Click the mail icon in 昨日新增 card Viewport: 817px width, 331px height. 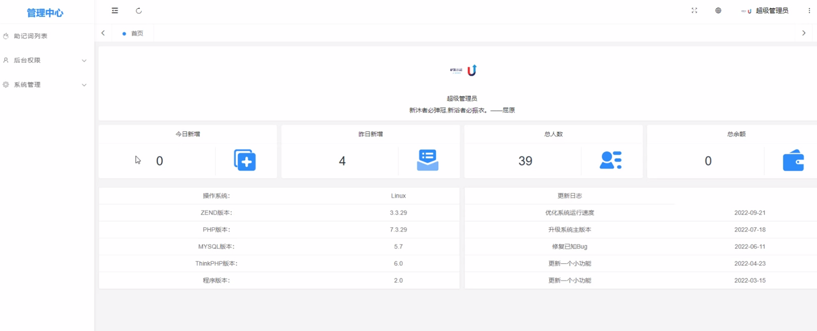click(x=428, y=160)
